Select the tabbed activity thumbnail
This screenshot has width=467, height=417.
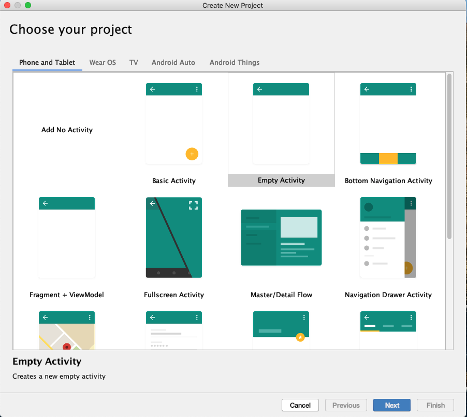point(388,330)
